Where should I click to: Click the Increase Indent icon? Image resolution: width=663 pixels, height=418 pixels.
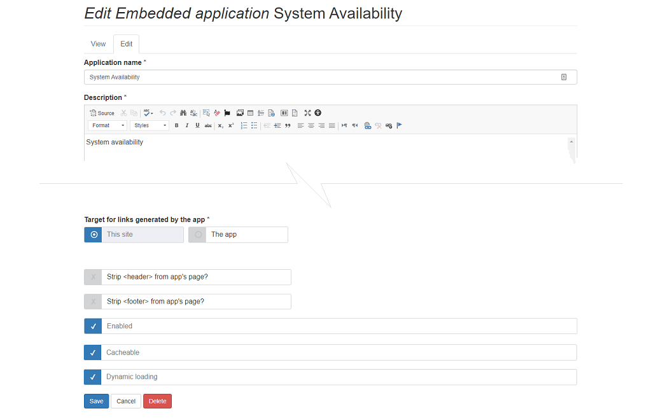277,125
